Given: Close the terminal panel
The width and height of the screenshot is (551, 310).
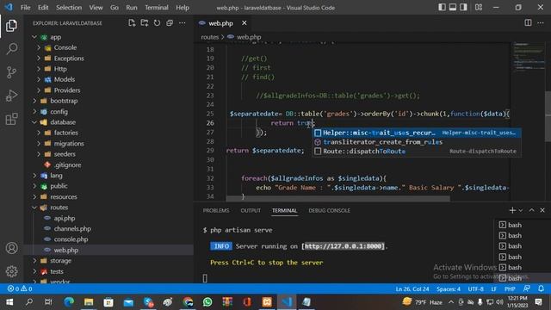Looking at the screenshot, I should pyautogui.click(x=542, y=210).
